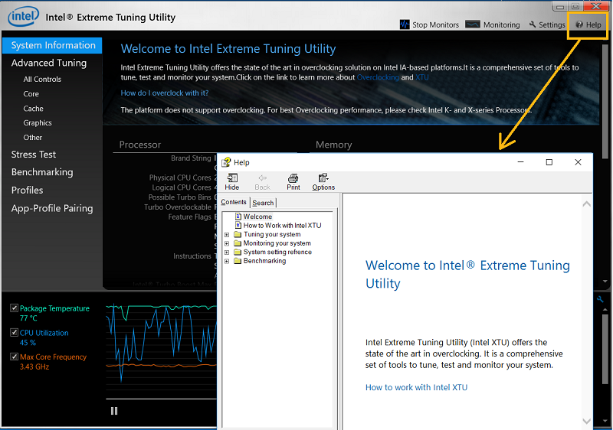Open the Profiles section
Screen dimensions: 613x430
[x=28, y=191]
